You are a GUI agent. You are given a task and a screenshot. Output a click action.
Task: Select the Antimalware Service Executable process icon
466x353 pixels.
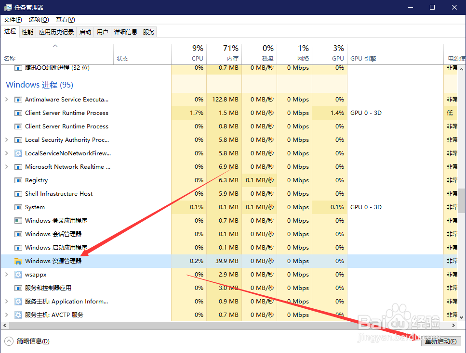pos(17,100)
